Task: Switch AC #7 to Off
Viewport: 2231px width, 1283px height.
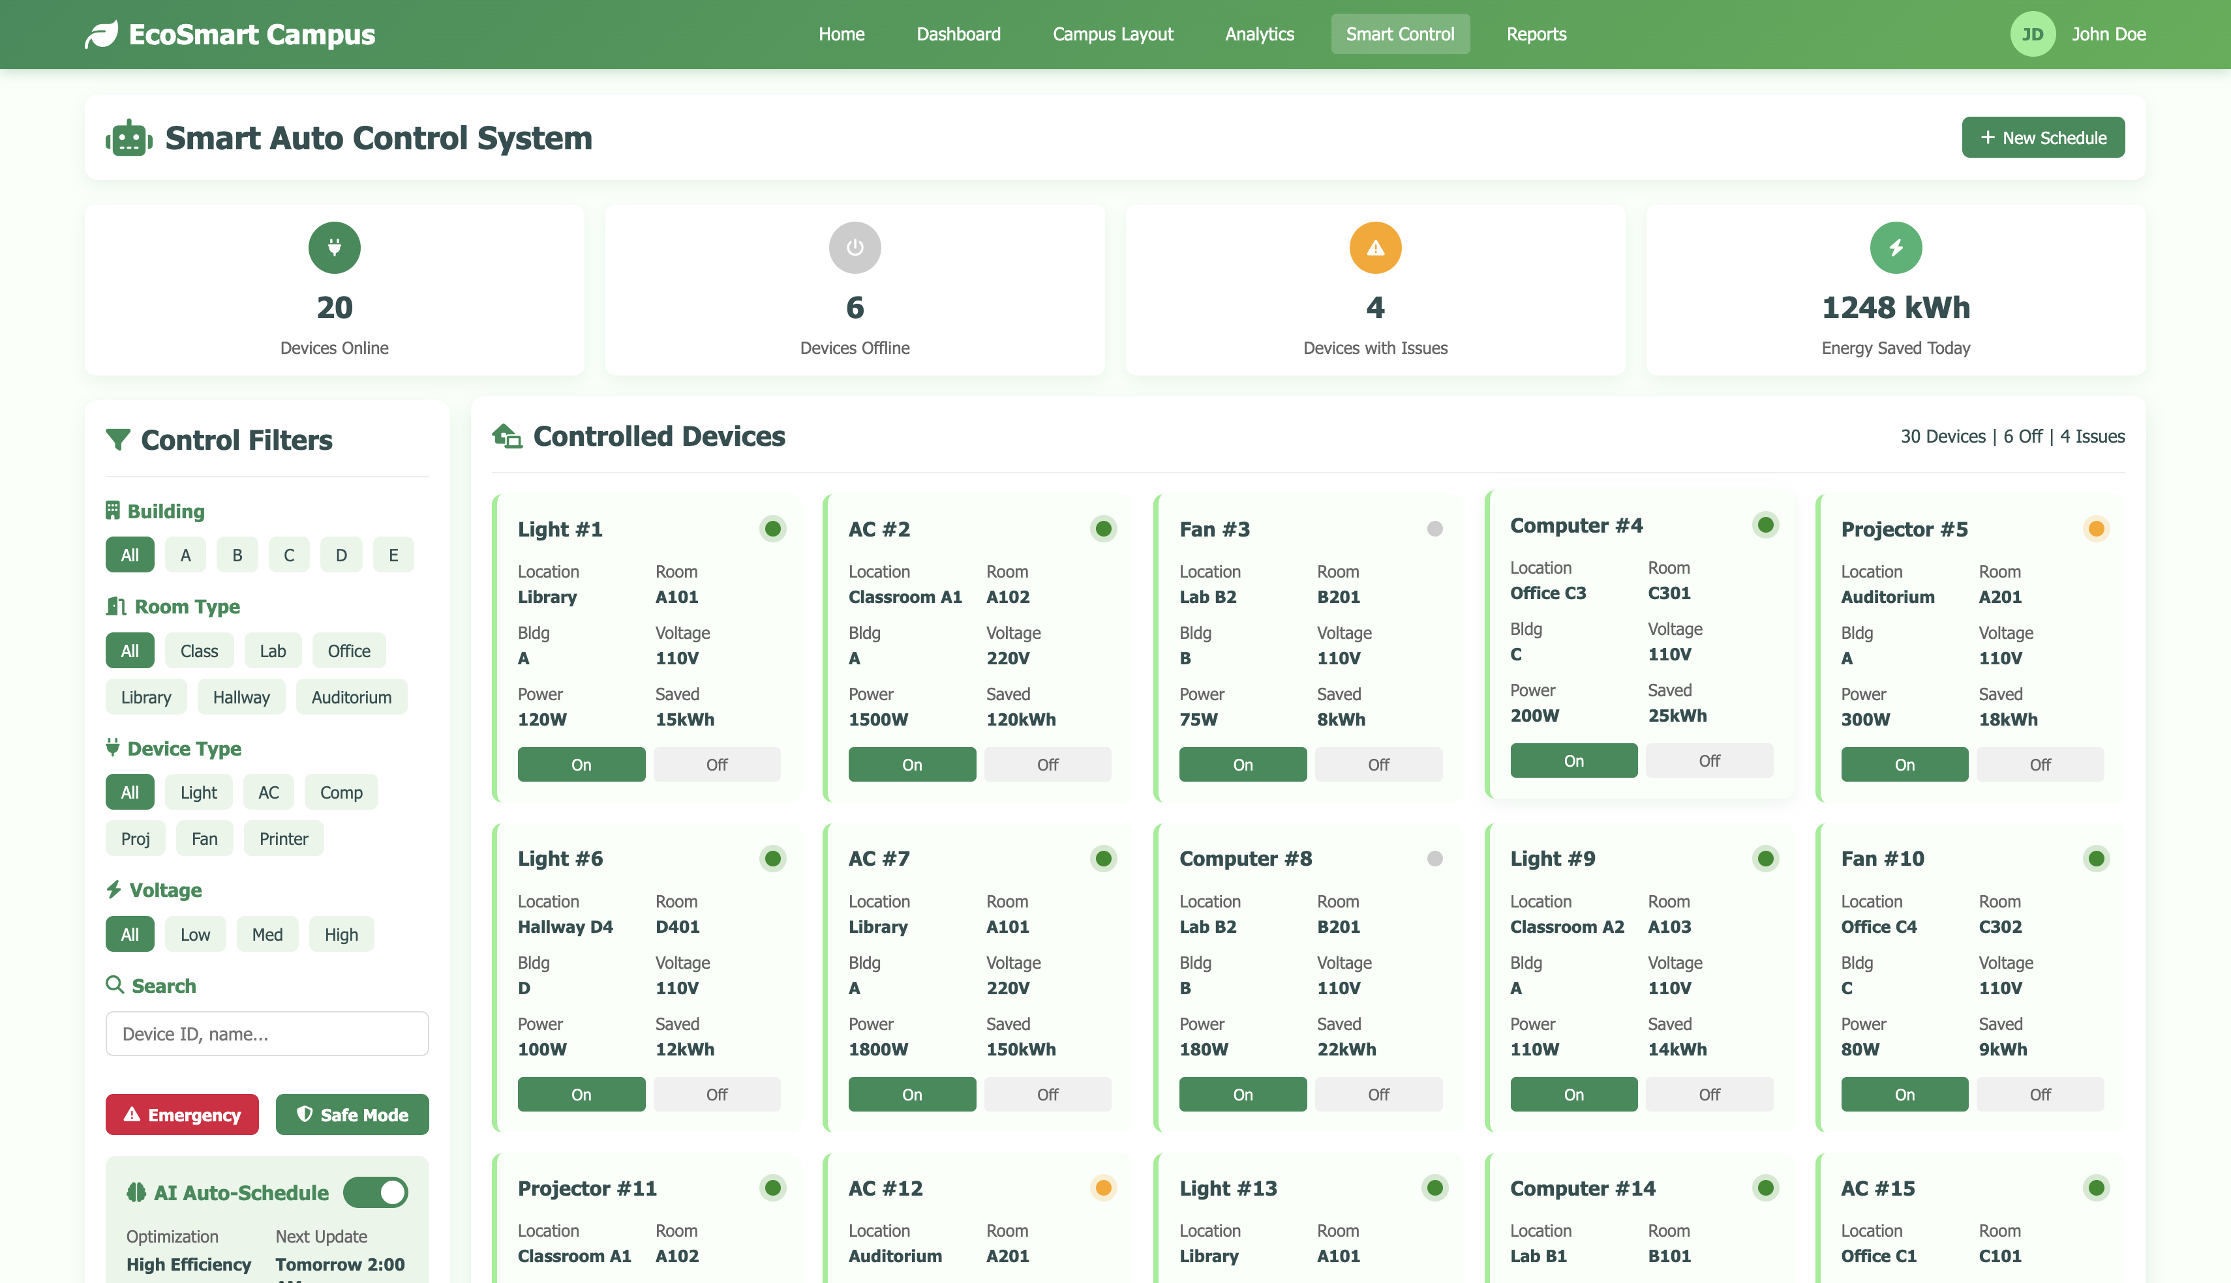Action: tap(1047, 1095)
